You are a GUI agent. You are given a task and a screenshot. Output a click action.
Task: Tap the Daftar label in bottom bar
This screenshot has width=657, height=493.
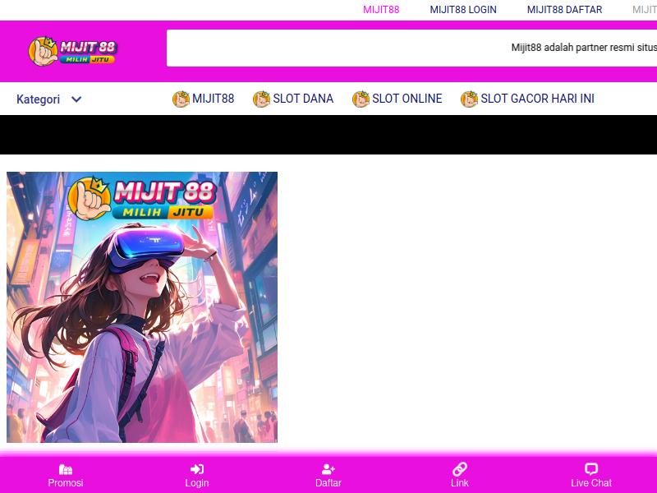(328, 483)
